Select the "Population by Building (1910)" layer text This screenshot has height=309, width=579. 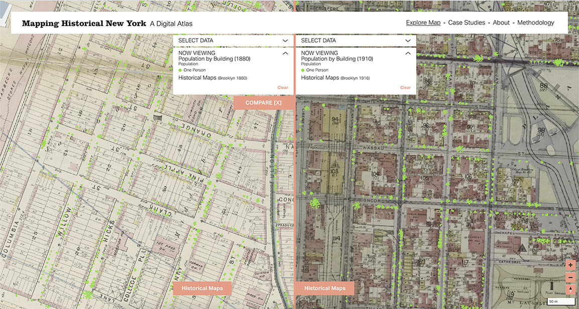point(337,59)
